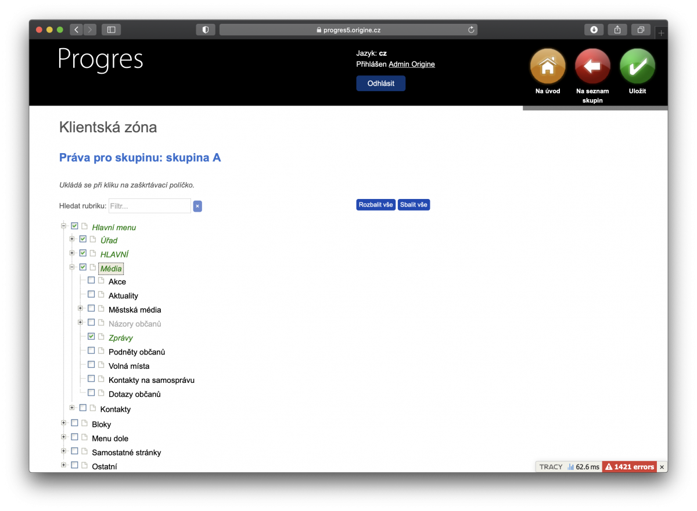Image resolution: width=697 pixels, height=511 pixels.
Task: Click the Tracy 1421 errors indicator
Action: (629, 466)
